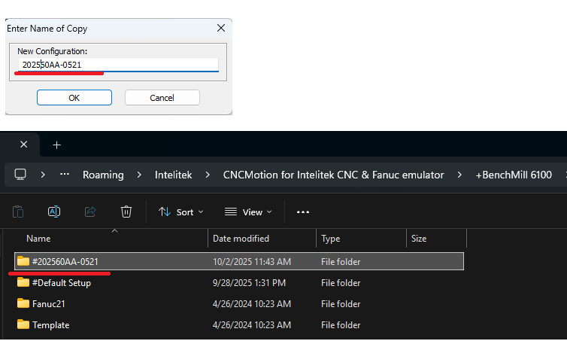Select the #202560AA-0521 folder
567x341 pixels.
click(x=65, y=262)
